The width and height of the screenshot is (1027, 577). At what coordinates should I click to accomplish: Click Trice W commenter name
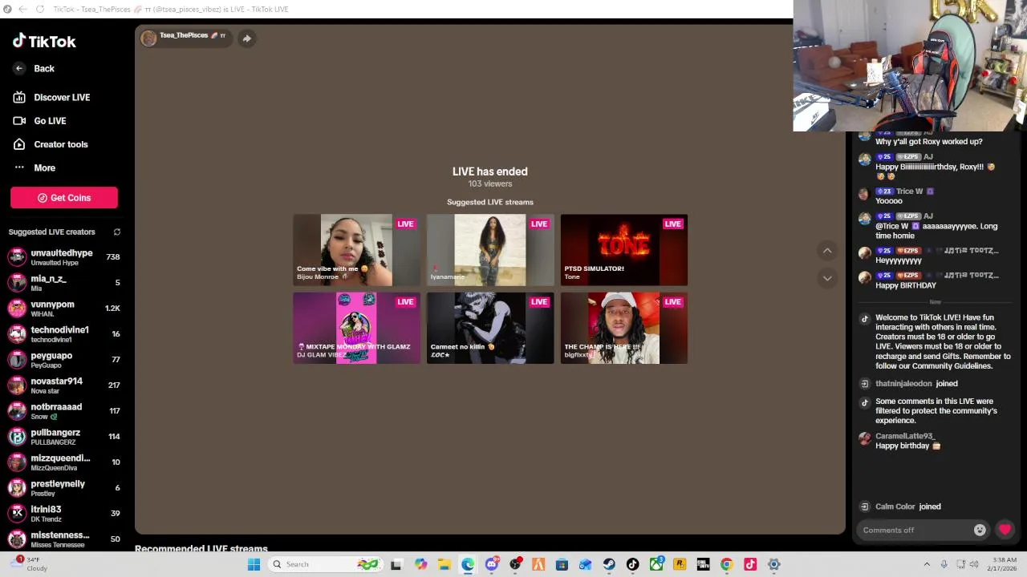[x=909, y=192]
